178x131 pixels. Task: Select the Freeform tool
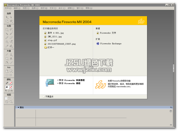point(7,63)
